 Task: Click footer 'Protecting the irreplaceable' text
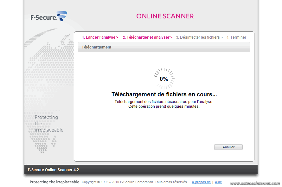[x=54, y=182]
